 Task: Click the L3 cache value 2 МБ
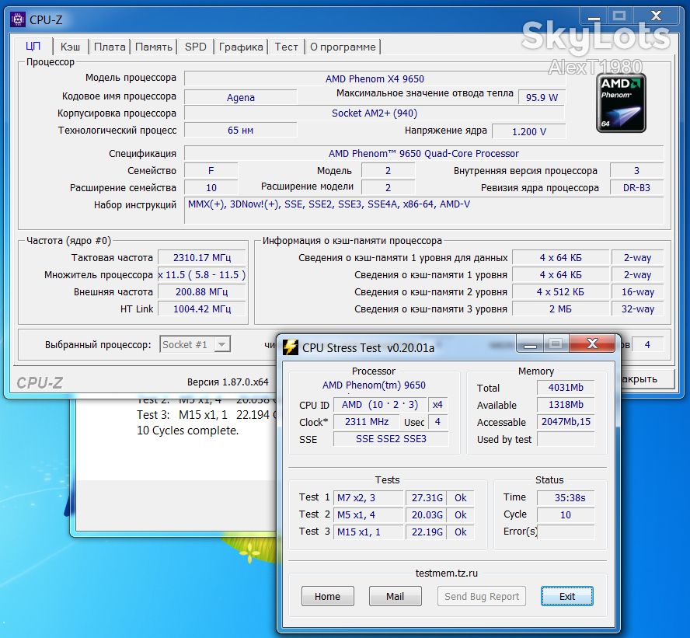560,309
